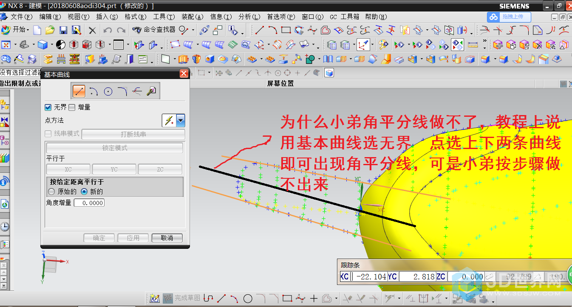Click the Move Face cube icon

(x=498, y=45)
